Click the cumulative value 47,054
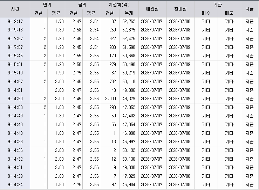 coord(129,124)
